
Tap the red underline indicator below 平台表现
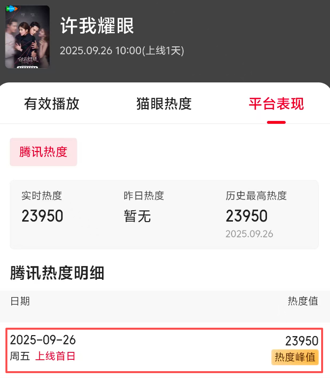(x=276, y=122)
